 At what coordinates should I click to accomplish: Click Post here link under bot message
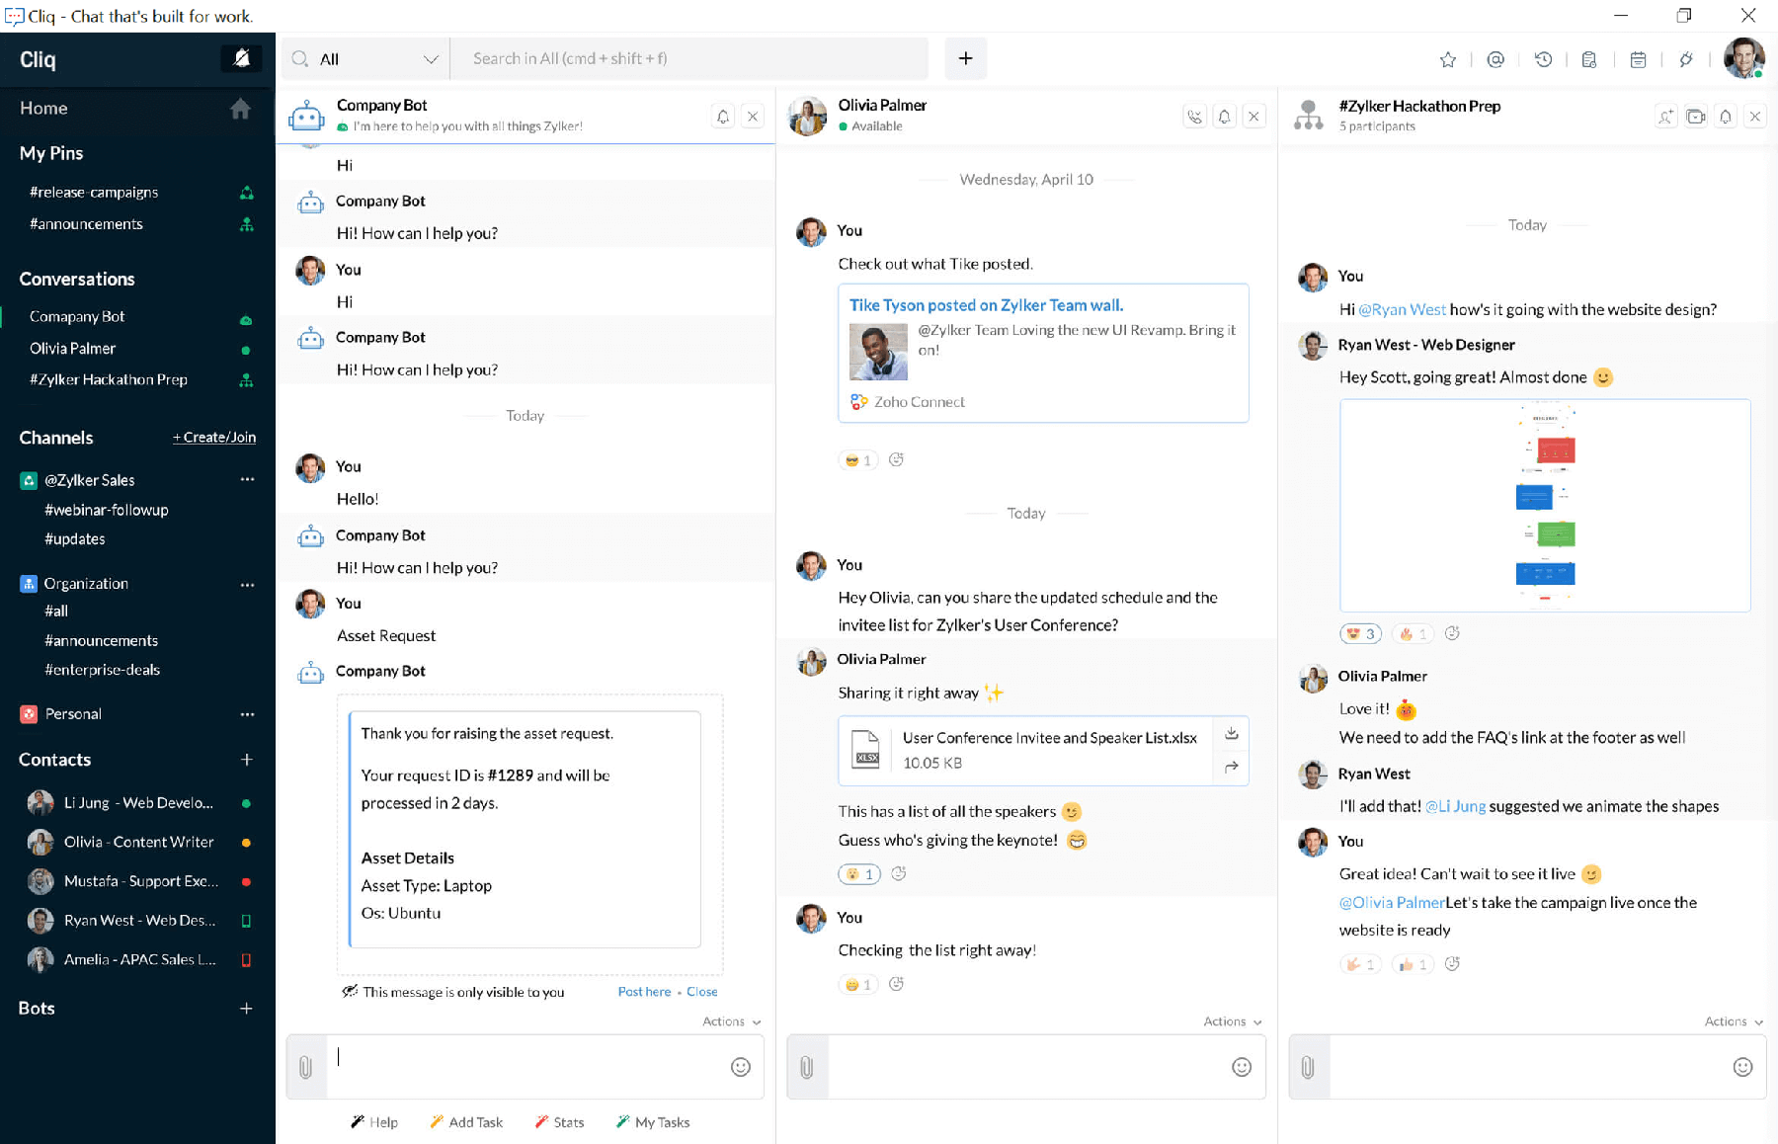[x=644, y=992]
